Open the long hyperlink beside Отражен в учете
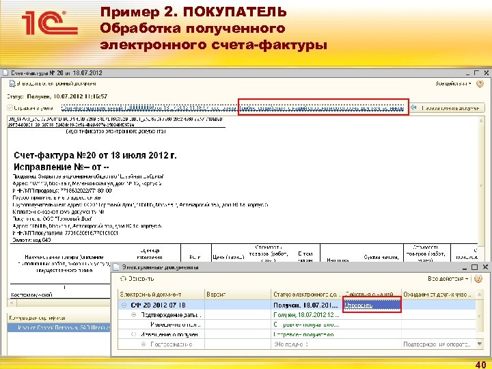The width and height of the screenshot is (492, 369). click(x=232, y=108)
